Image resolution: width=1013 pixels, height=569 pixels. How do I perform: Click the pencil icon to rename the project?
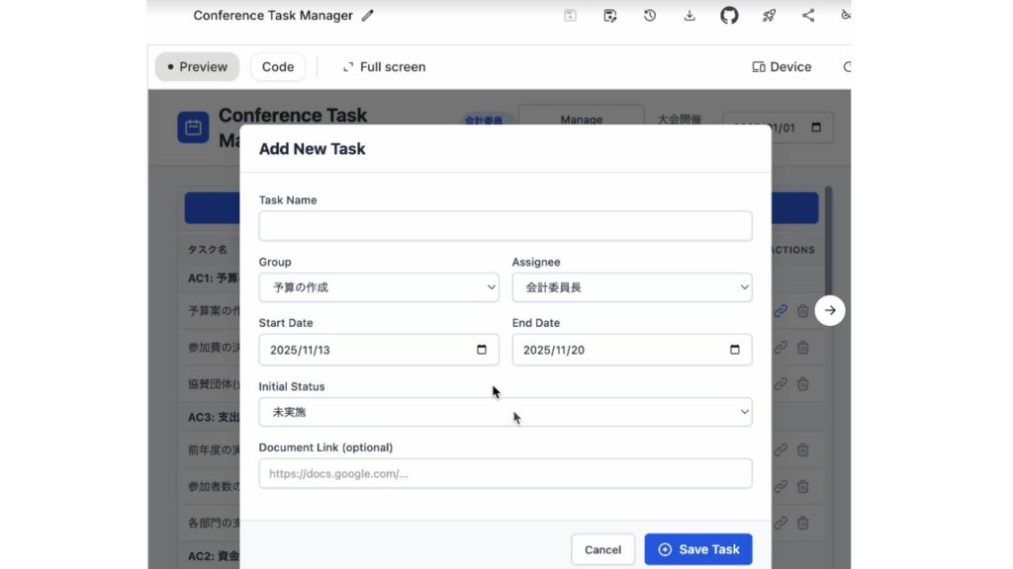pos(368,16)
